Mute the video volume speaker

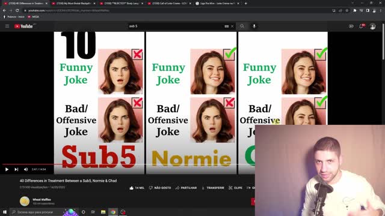(x=26, y=169)
